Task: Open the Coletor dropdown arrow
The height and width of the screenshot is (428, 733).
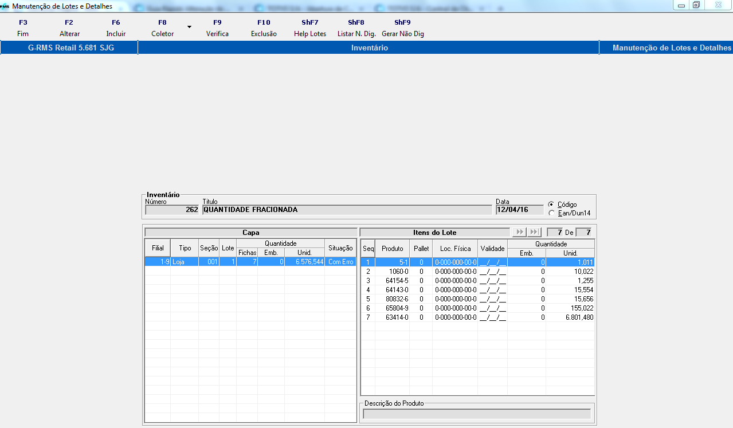Action: pos(189,27)
